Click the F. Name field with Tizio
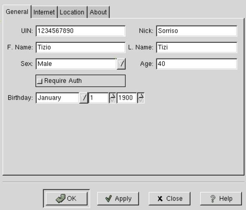 [81, 47]
